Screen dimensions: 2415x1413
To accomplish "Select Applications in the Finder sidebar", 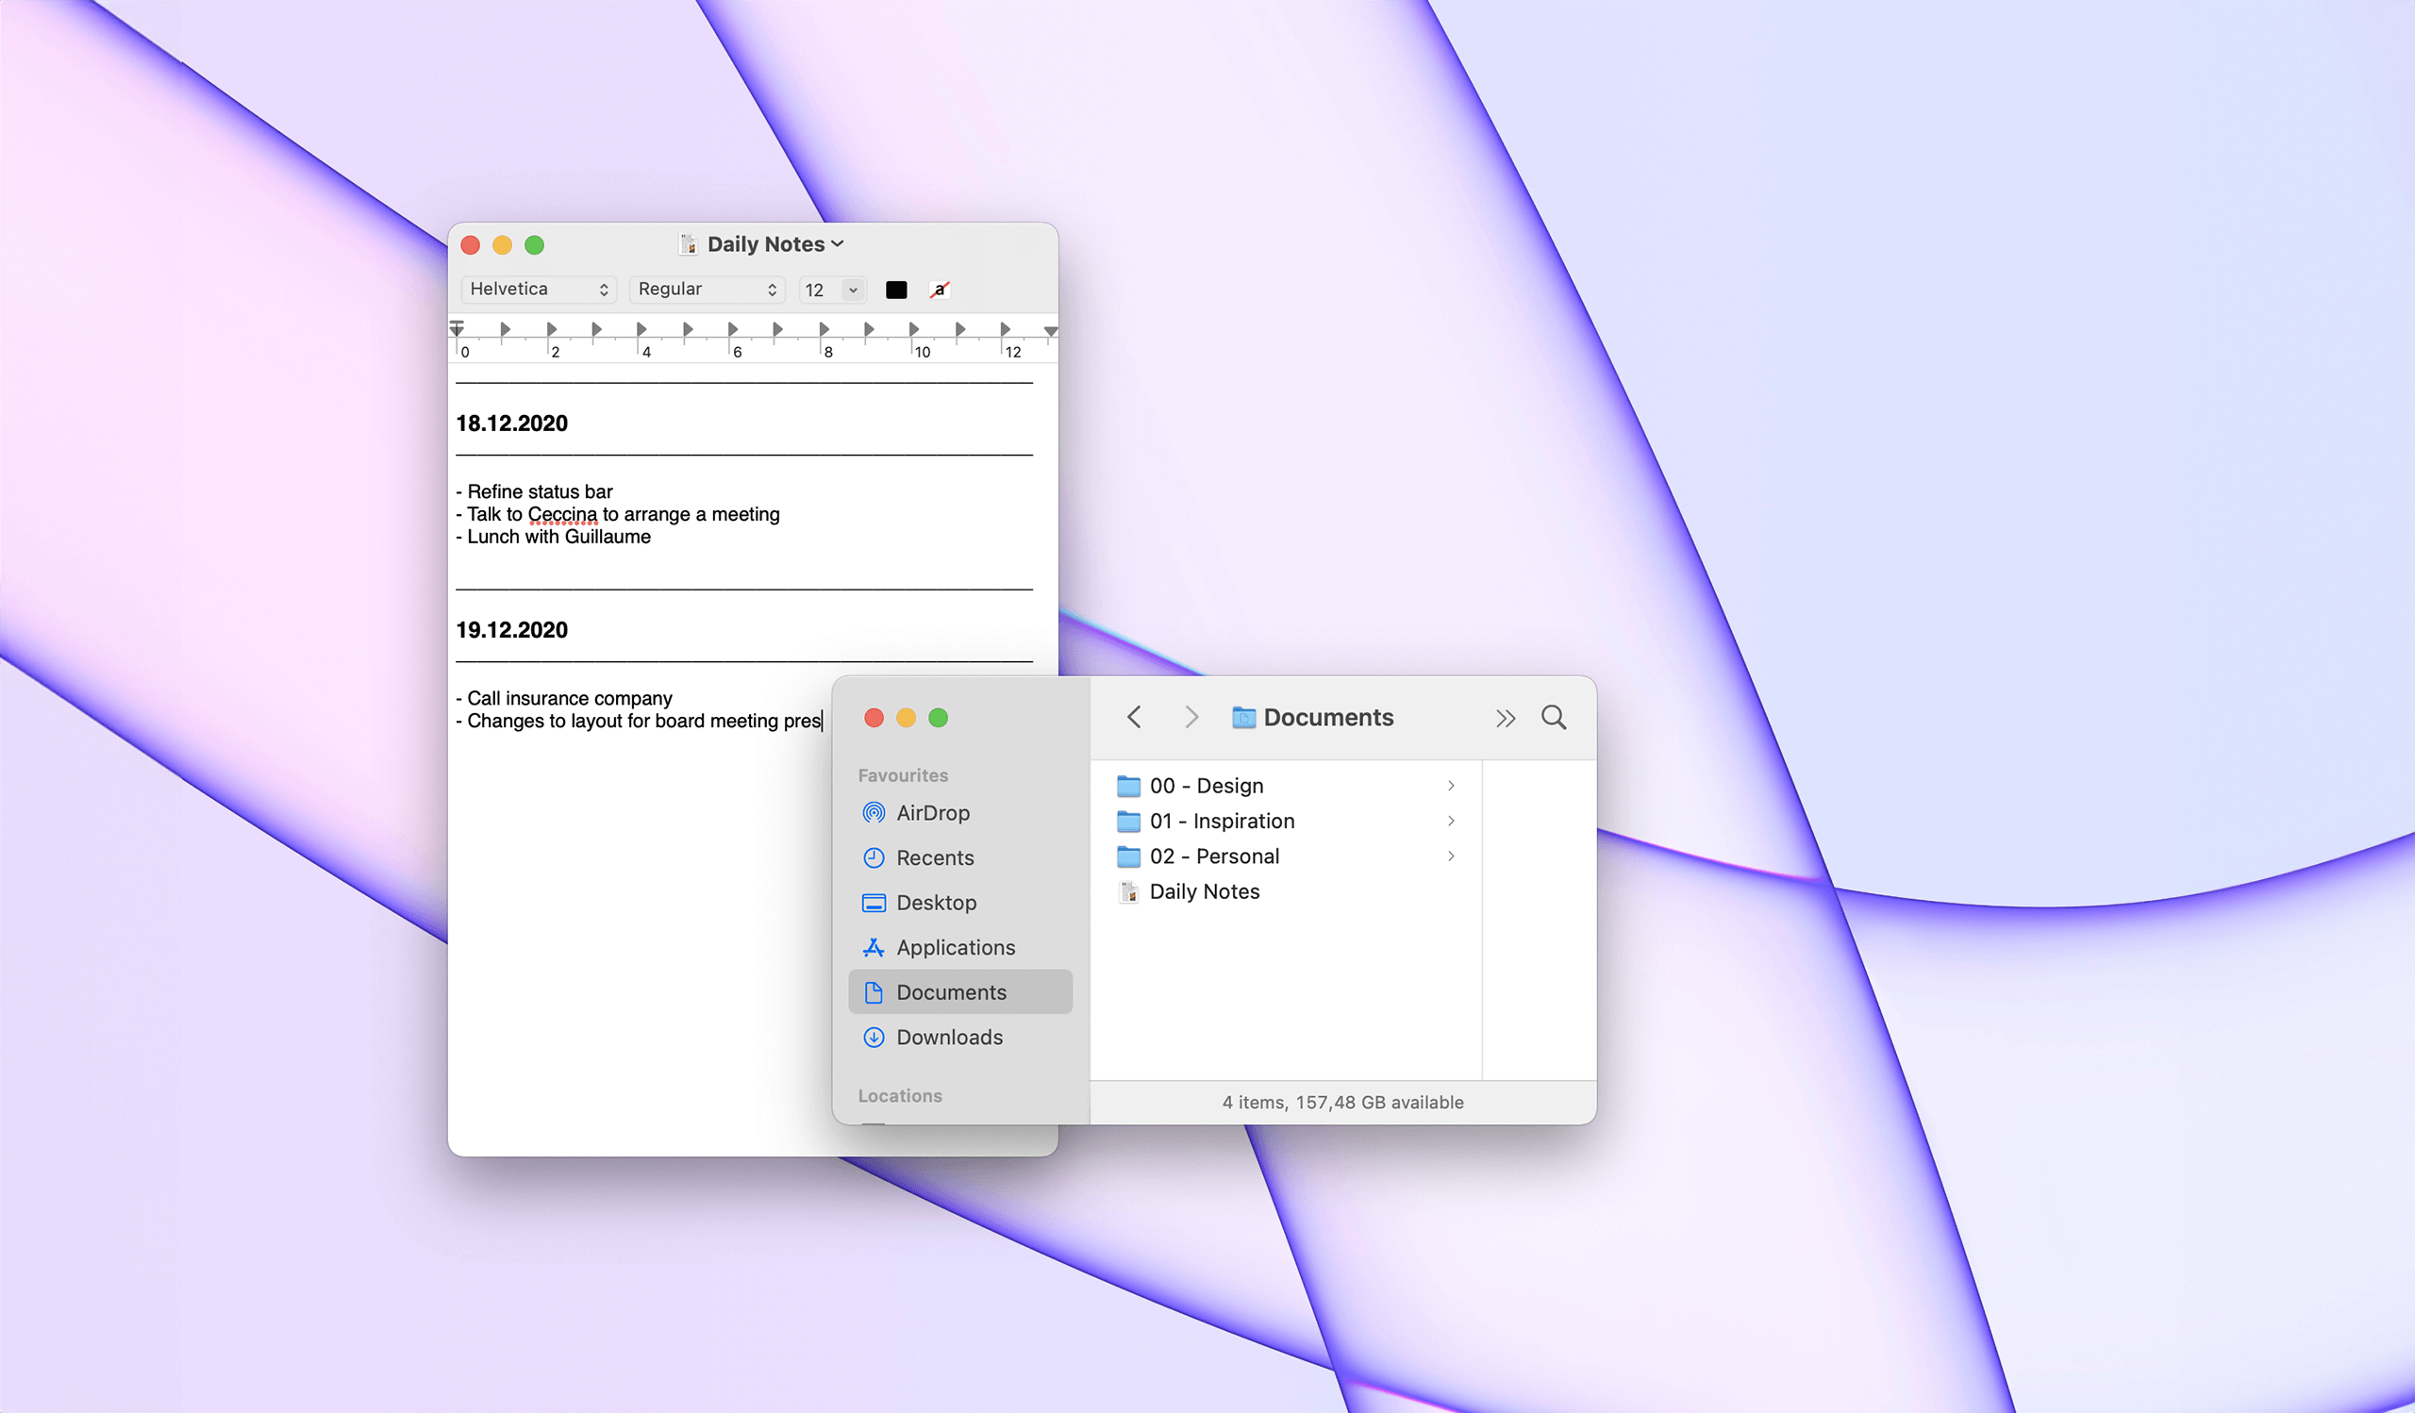I will click(x=955, y=947).
